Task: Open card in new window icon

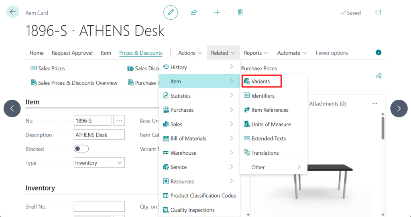Action: click(x=378, y=12)
